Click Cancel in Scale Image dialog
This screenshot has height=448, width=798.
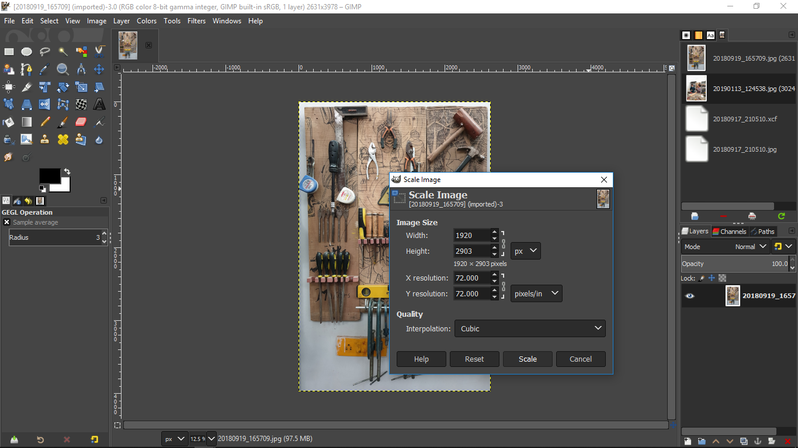point(581,359)
